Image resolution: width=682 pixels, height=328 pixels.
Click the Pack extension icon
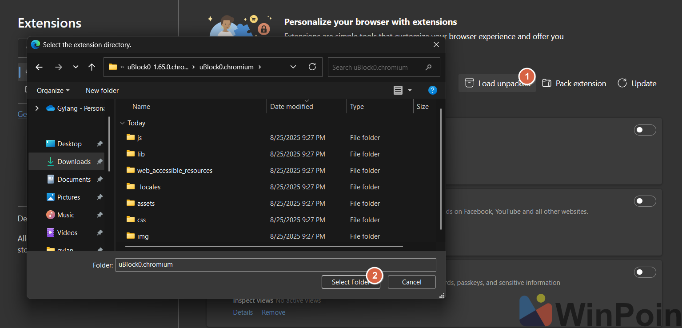(546, 84)
